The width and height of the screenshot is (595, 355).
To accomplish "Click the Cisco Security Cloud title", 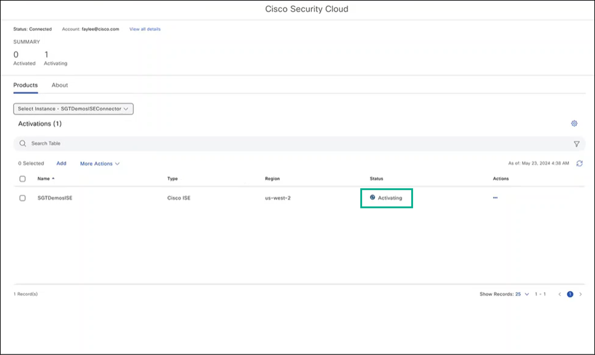I will [307, 9].
